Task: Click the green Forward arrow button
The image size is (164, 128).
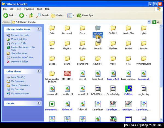Action: 21,16
